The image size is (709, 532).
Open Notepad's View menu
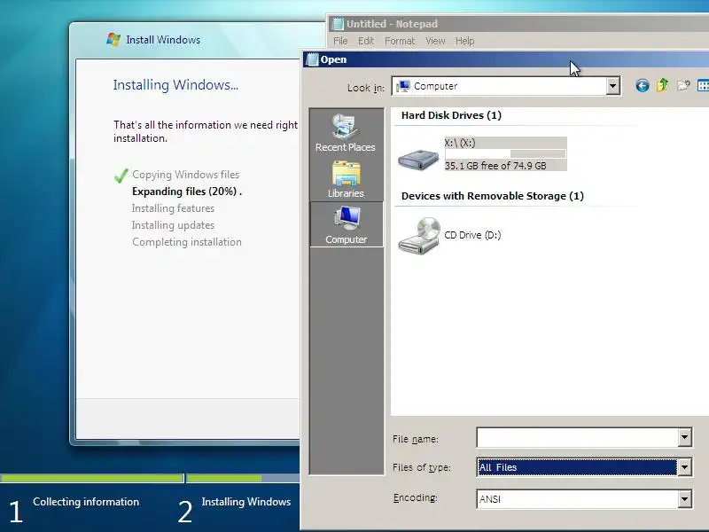click(x=435, y=41)
